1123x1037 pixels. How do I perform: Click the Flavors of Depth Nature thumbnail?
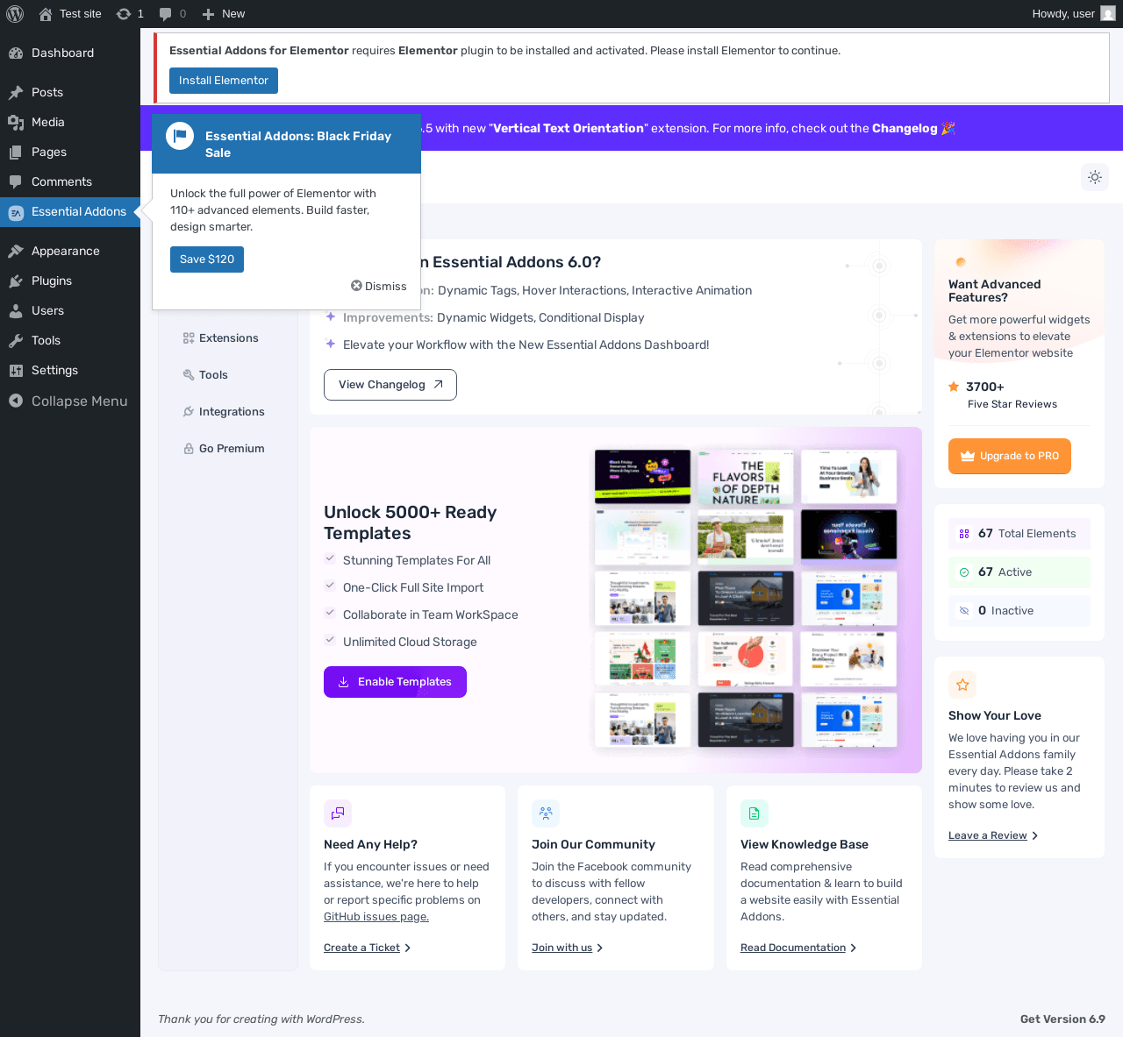click(746, 477)
